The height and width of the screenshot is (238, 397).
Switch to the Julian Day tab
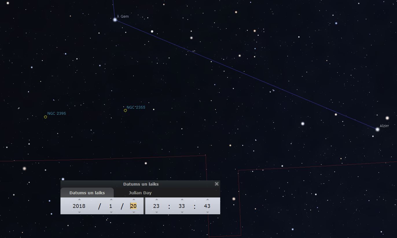(x=140, y=193)
